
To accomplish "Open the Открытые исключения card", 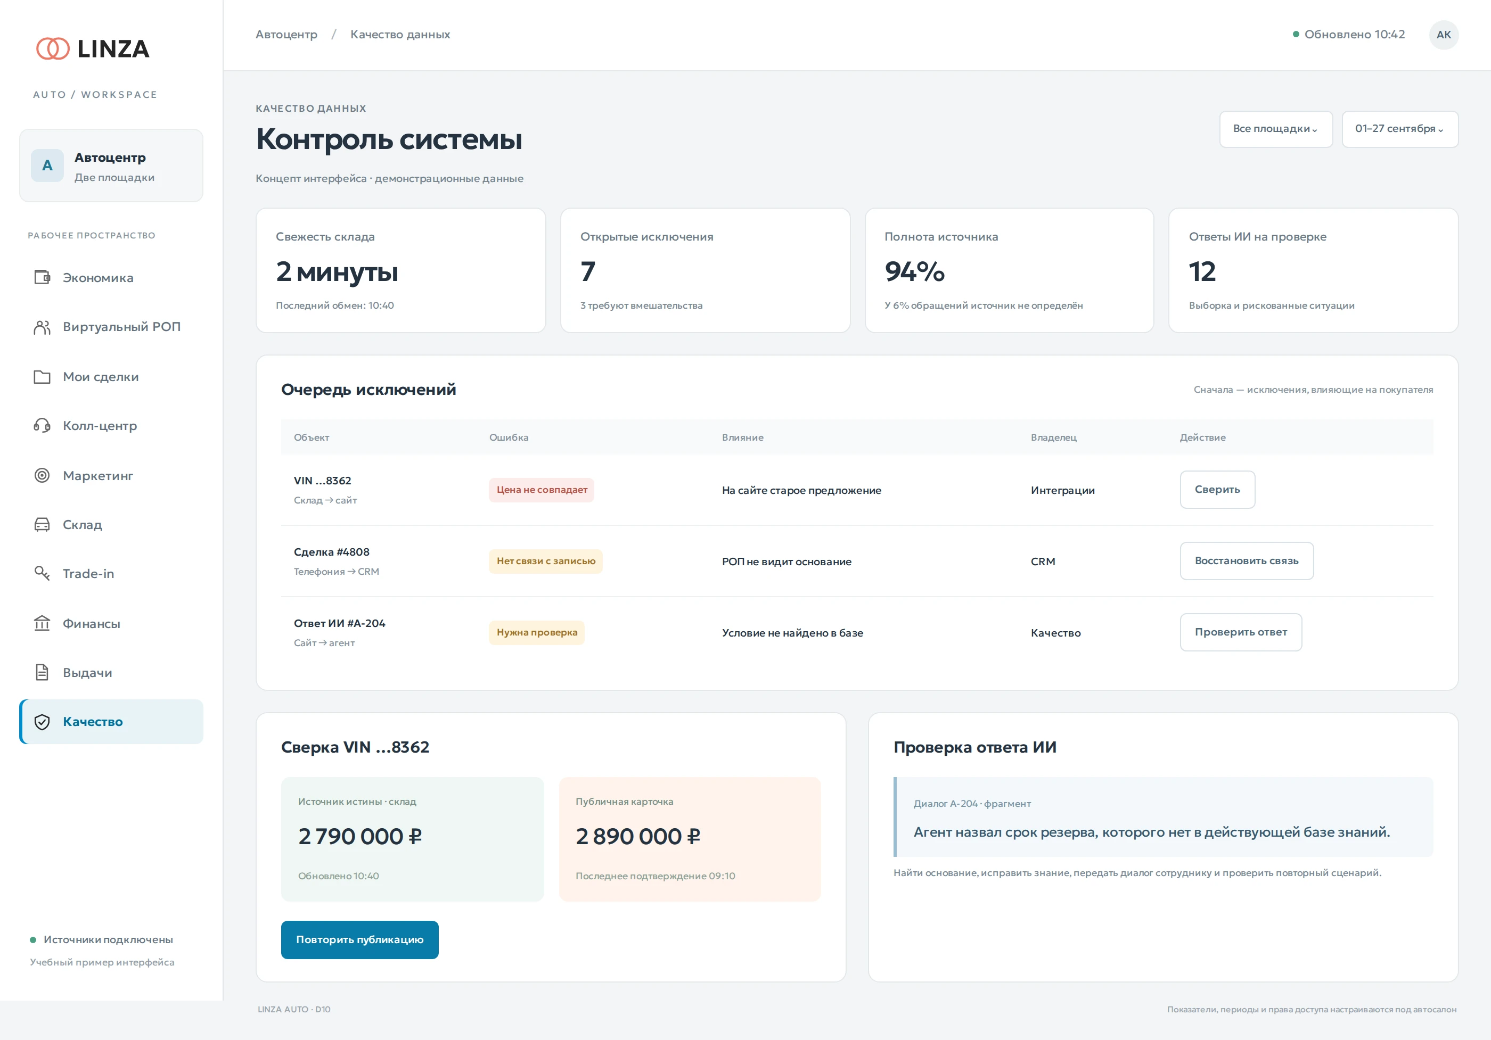I will pos(705,271).
